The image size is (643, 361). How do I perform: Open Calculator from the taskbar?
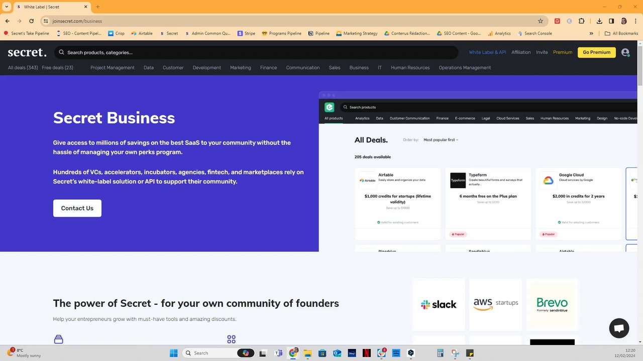pos(440,353)
